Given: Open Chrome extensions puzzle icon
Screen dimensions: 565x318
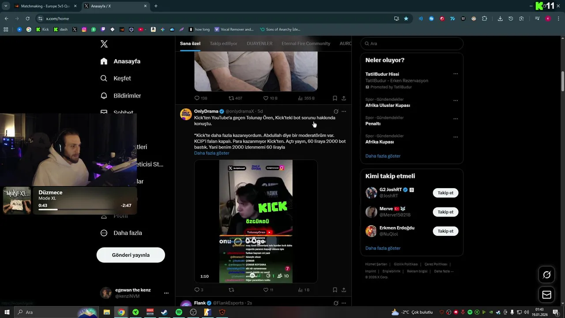Looking at the screenshot, I should tap(484, 19).
